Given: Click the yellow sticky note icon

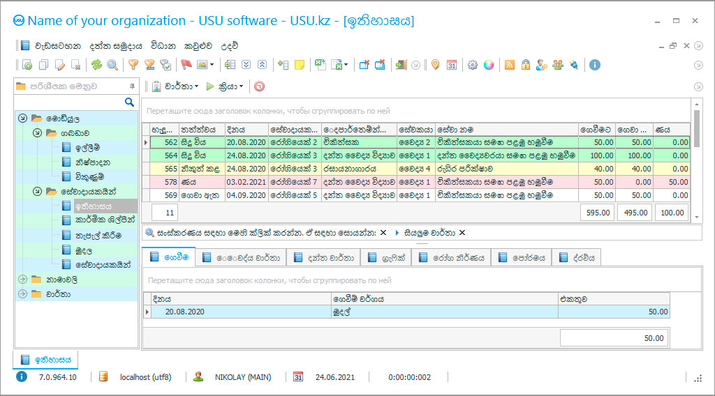Looking at the screenshot, I should click(x=300, y=65).
